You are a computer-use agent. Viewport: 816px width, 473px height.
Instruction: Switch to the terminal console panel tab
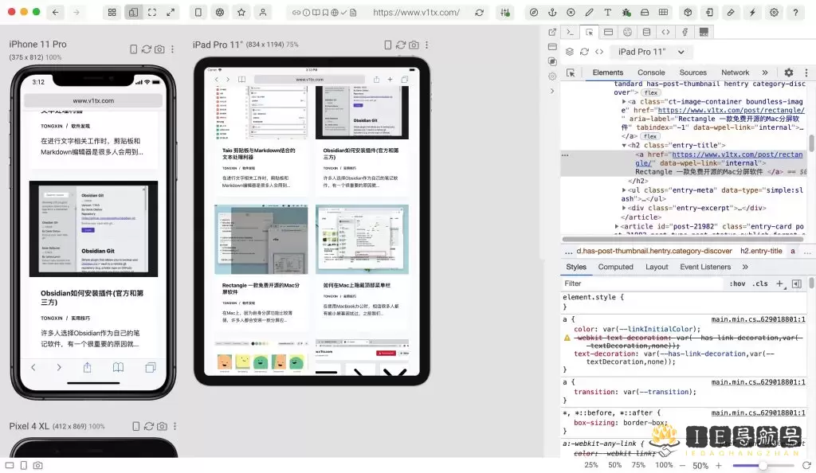coord(571,32)
